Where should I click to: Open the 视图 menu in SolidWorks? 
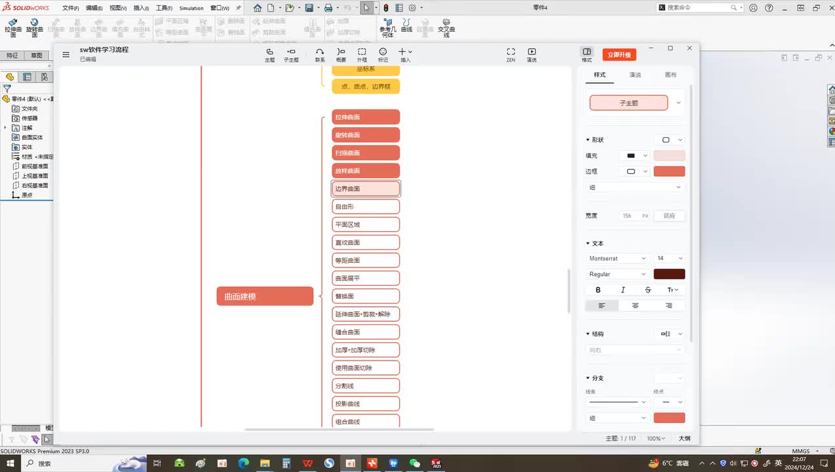(117, 8)
